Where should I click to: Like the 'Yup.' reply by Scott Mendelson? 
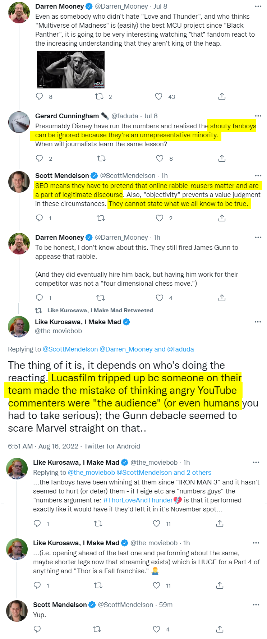point(157,629)
